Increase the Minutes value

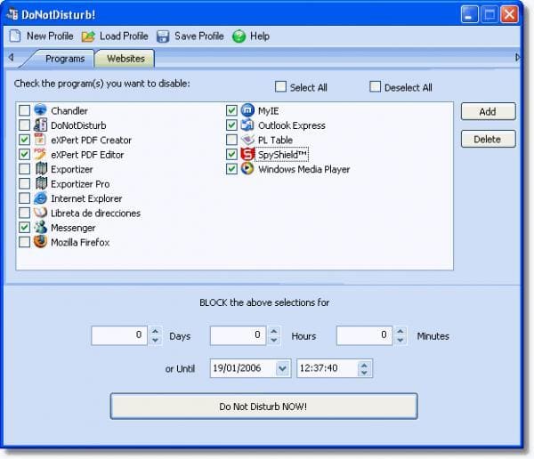pyautogui.click(x=400, y=331)
